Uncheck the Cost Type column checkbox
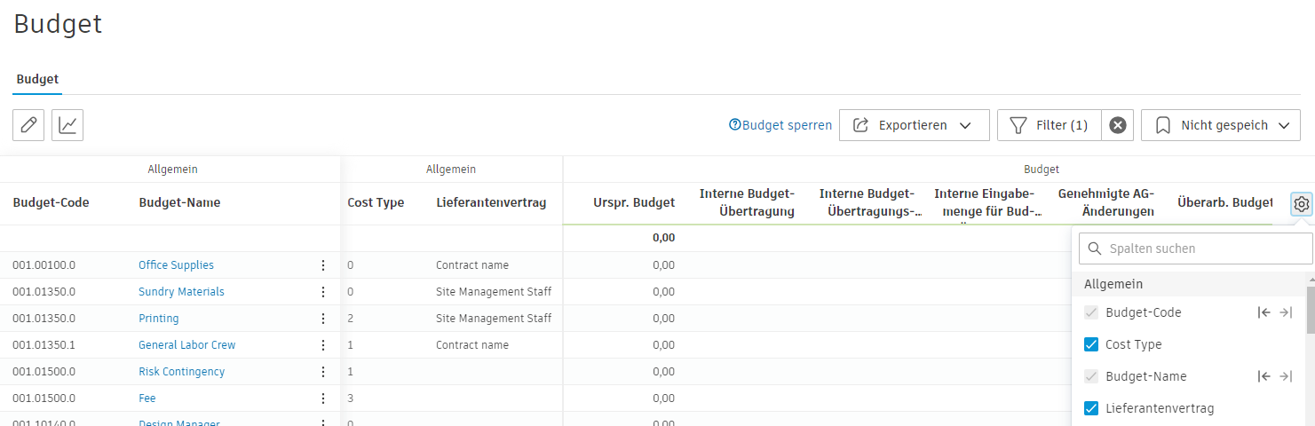 pos(1091,344)
